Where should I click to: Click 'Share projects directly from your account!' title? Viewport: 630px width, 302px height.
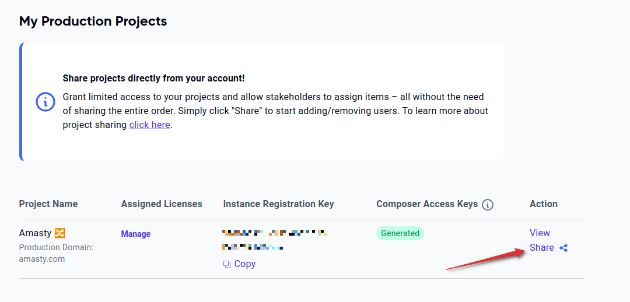pyautogui.click(x=153, y=79)
